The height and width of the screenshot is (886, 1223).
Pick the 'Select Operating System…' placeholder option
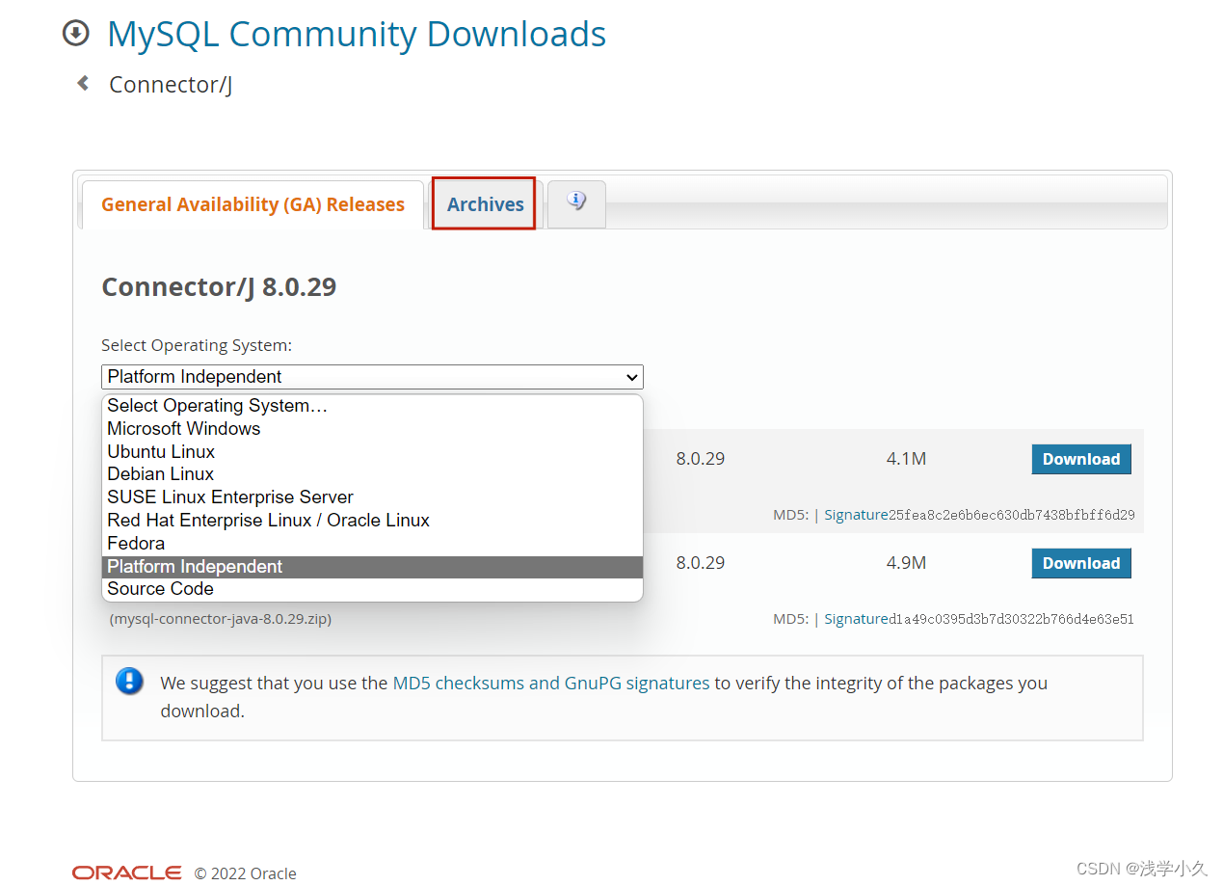(x=372, y=406)
